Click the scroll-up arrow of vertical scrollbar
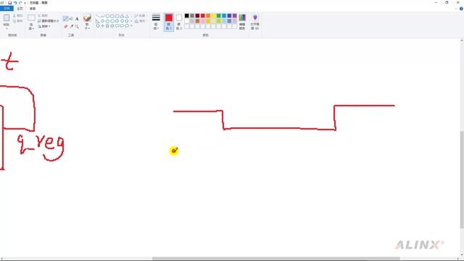Screen dimensions: 464x261 point(462,41)
